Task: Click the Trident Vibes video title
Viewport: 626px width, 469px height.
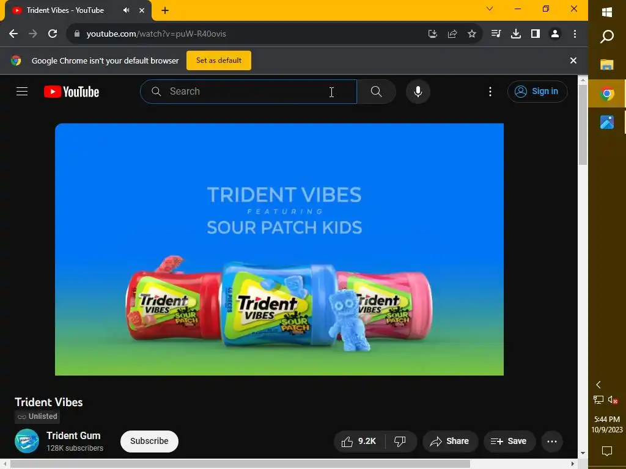Action: click(x=49, y=402)
